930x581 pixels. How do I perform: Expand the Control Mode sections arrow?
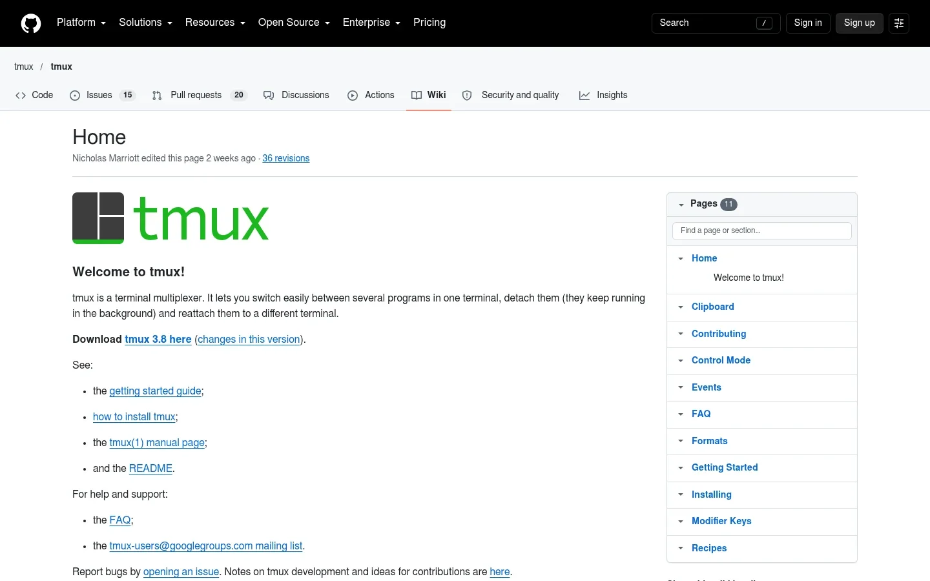[681, 361]
